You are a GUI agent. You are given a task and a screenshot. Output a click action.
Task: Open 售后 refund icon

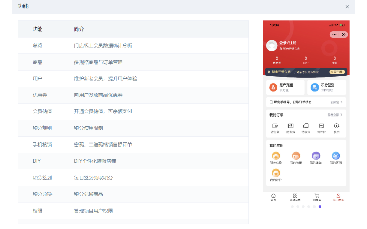coord(337,126)
